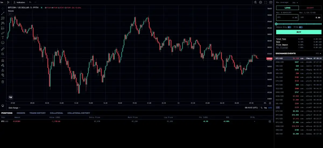Screen dimensions: 323x148
Task: Click the position size slider handle
Action: coord(276,24)
